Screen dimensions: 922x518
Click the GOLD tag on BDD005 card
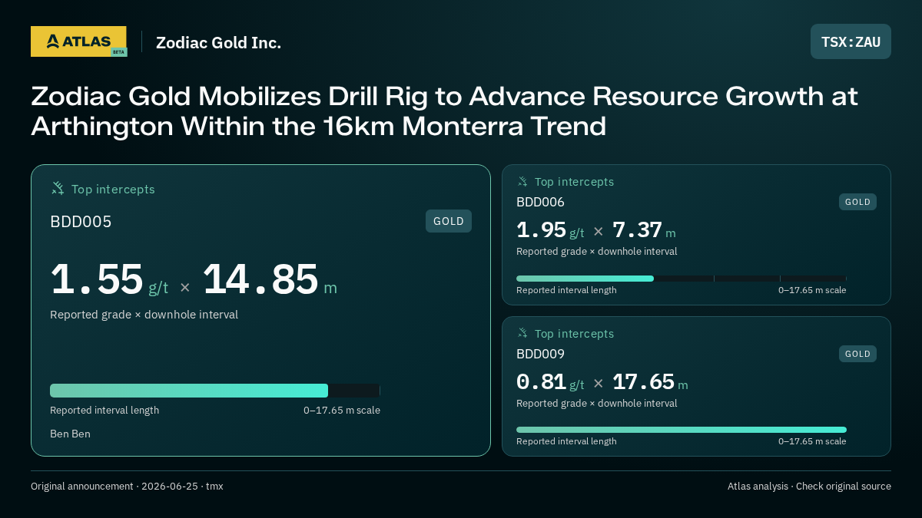coord(449,221)
